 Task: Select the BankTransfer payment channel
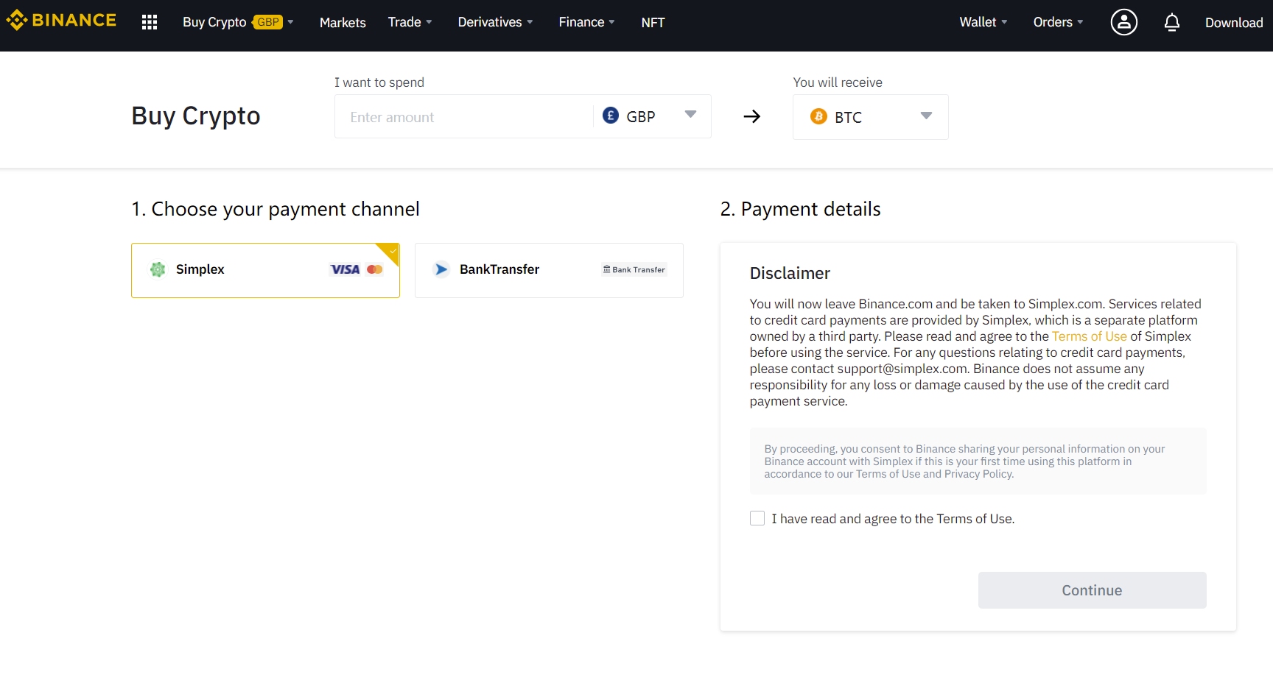click(x=549, y=270)
